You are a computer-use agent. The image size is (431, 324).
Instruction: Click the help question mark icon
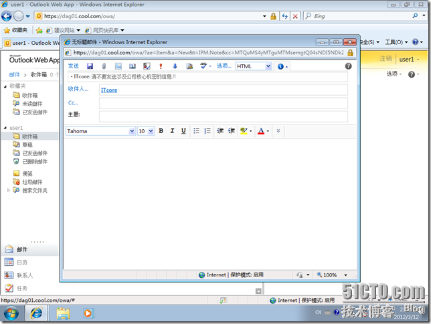coord(348,66)
